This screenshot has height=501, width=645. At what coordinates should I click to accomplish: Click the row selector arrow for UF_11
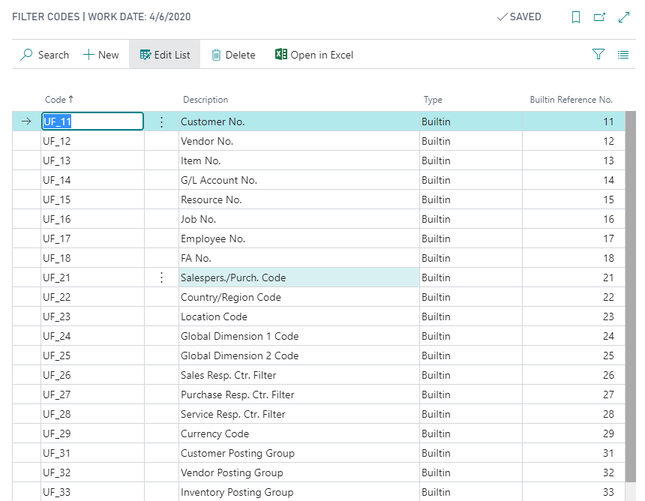tap(26, 121)
